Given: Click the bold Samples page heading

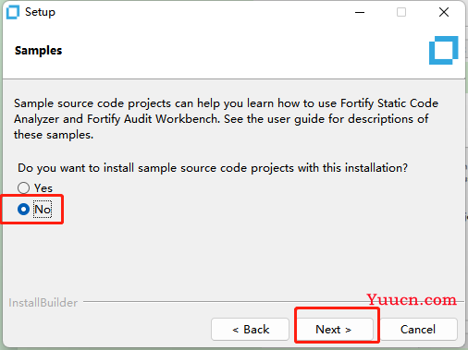Looking at the screenshot, I should (38, 51).
